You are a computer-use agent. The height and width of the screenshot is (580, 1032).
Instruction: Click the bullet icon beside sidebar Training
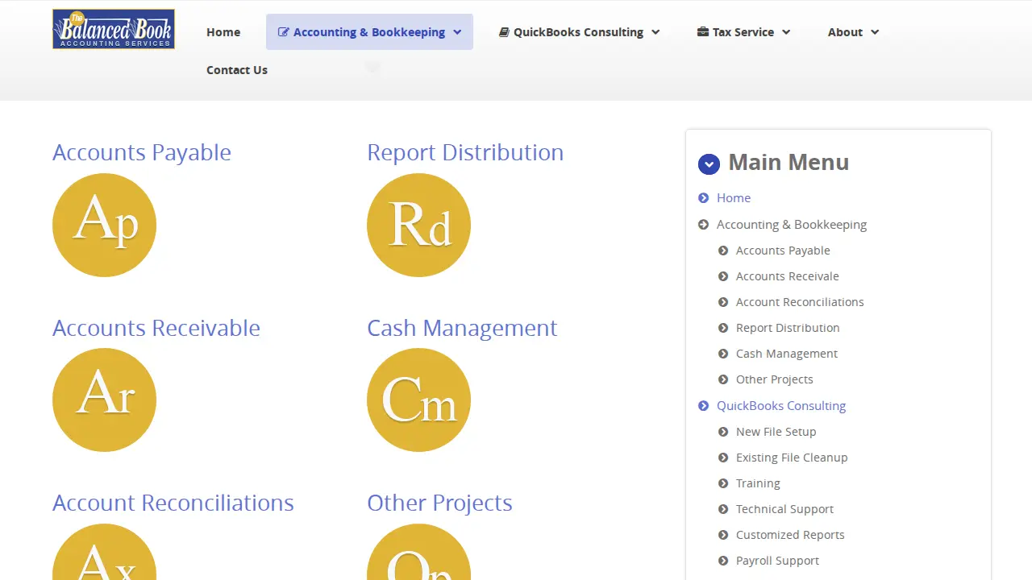click(x=723, y=483)
